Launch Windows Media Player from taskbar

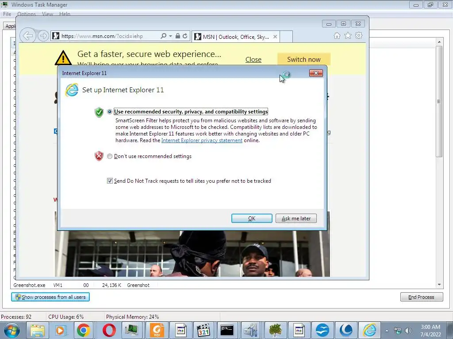click(61, 330)
